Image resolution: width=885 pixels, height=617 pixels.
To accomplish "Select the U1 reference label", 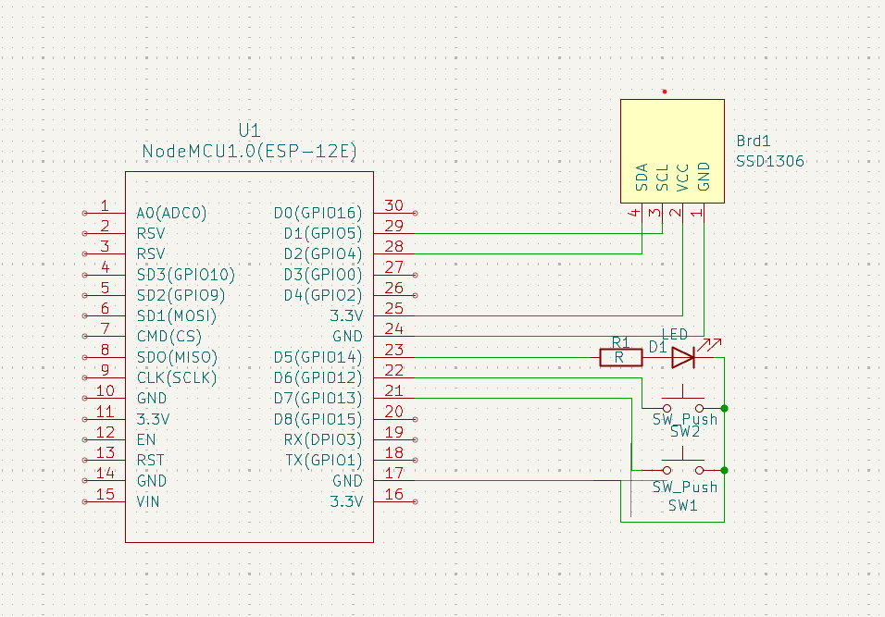I will click(x=249, y=130).
